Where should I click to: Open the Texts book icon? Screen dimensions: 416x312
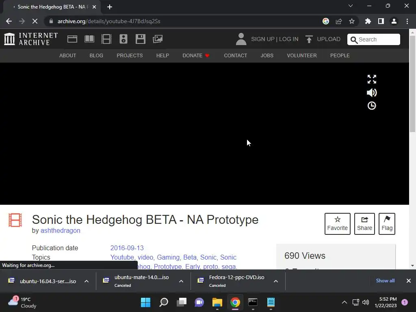click(89, 39)
